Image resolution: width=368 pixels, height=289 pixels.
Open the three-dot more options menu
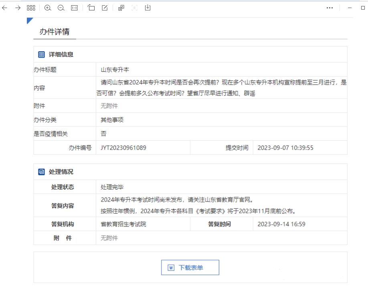pos(330,8)
